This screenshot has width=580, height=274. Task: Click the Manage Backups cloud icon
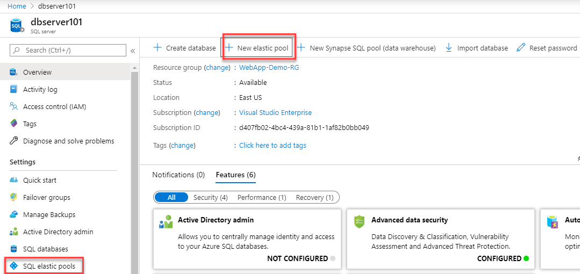[13, 214]
